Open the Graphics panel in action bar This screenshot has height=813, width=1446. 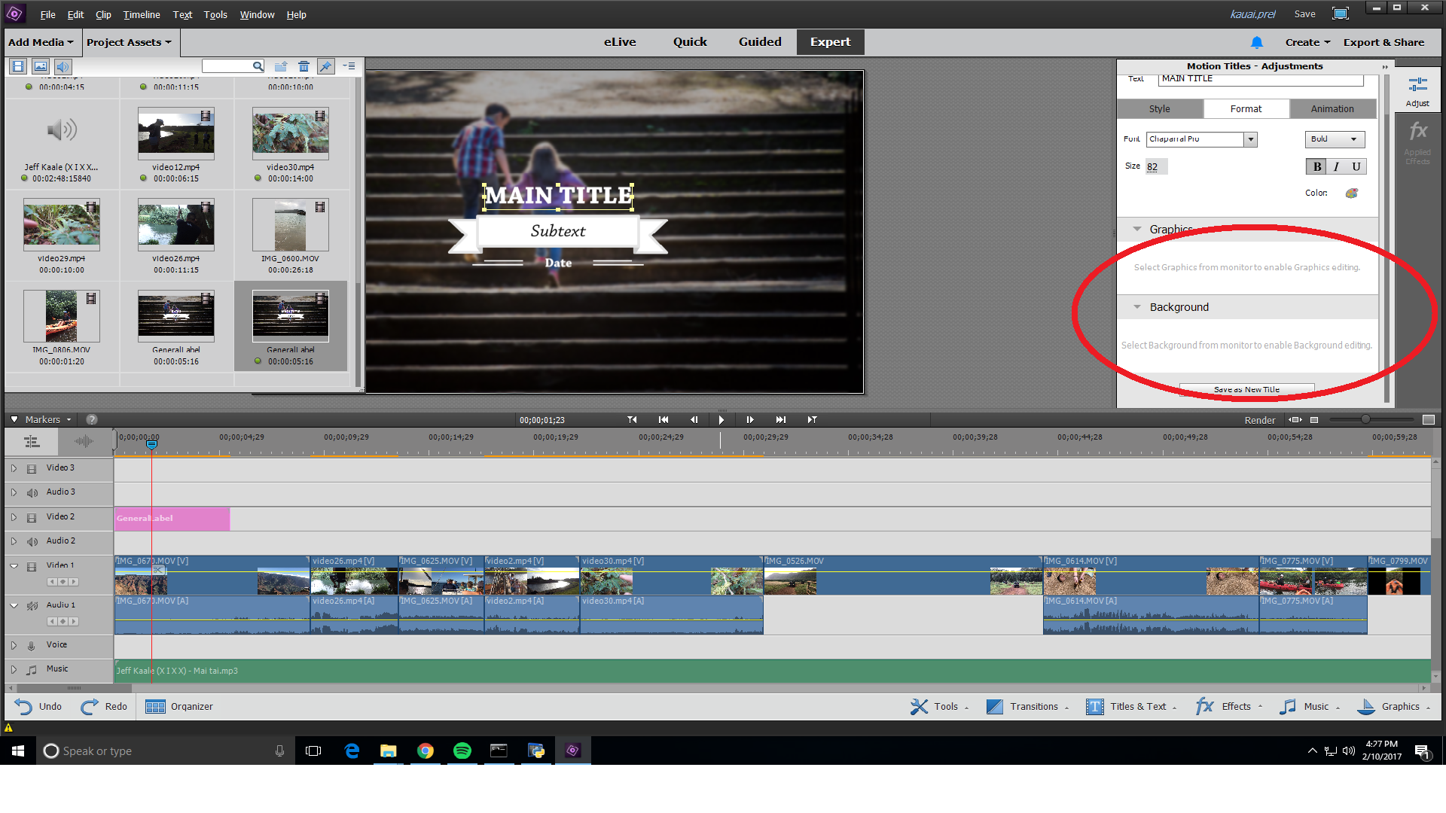pos(1393,707)
